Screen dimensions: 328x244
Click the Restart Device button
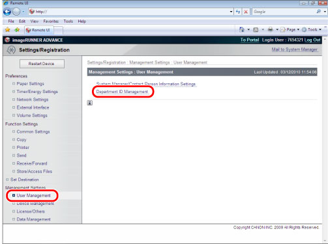click(42, 64)
